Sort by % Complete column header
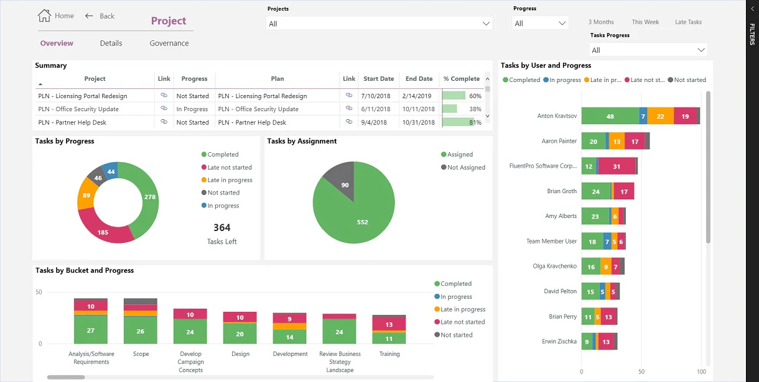Screen dimensions: 759x382 pyautogui.click(x=462, y=79)
